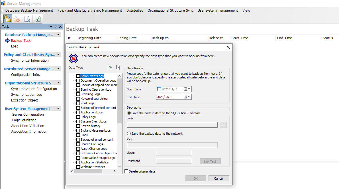Click the OK button in the dialog
The image size is (339, 189).
[x=195, y=178]
